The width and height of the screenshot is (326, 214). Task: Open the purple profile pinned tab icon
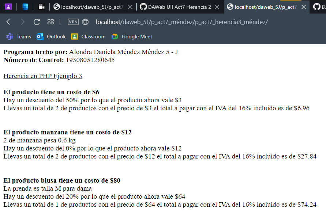tap(8, 6)
